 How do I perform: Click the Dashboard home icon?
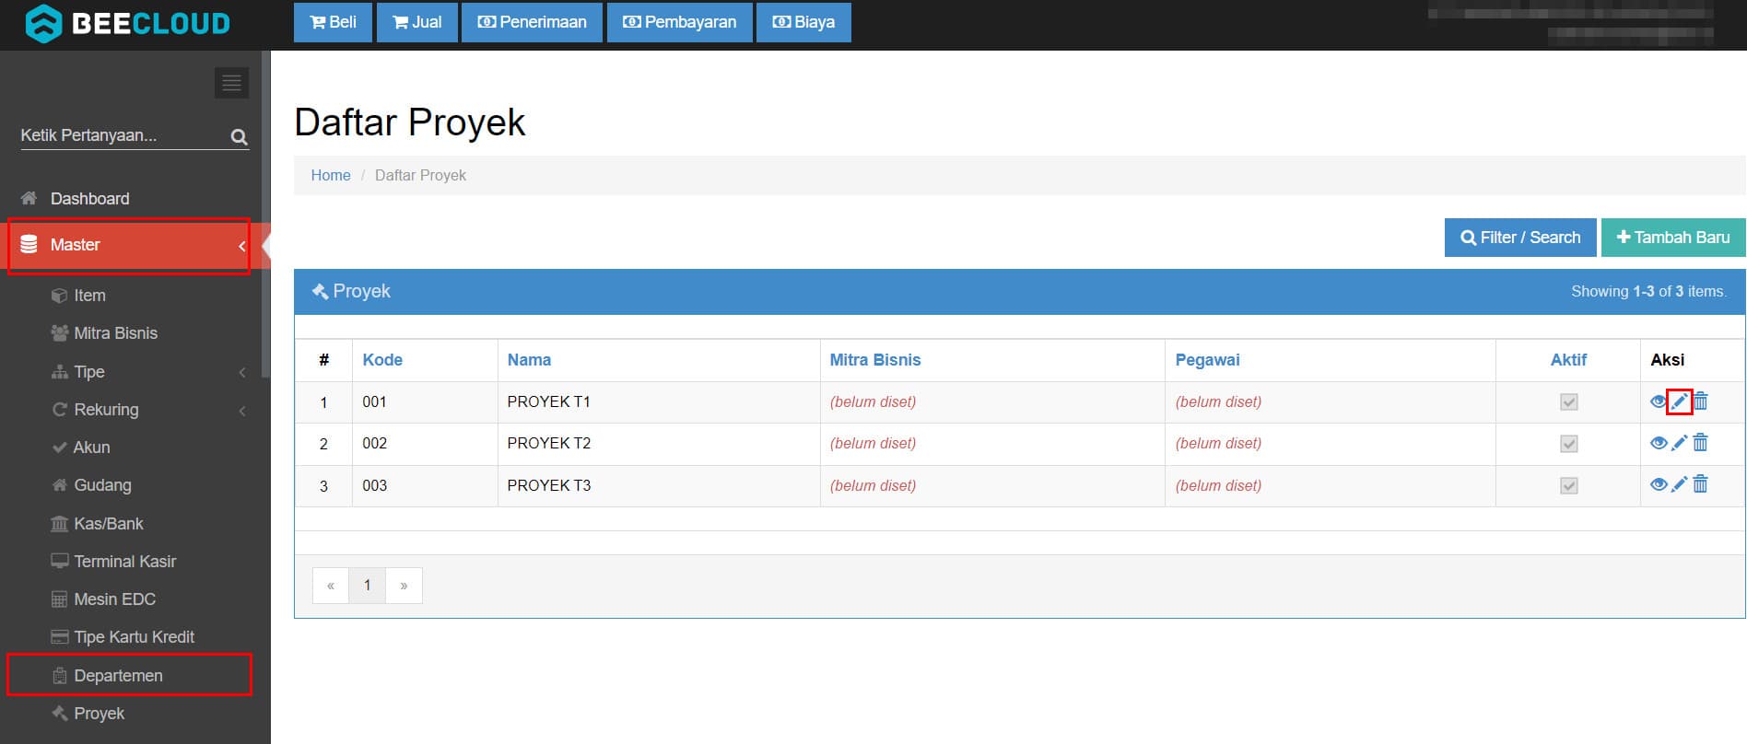tap(29, 198)
